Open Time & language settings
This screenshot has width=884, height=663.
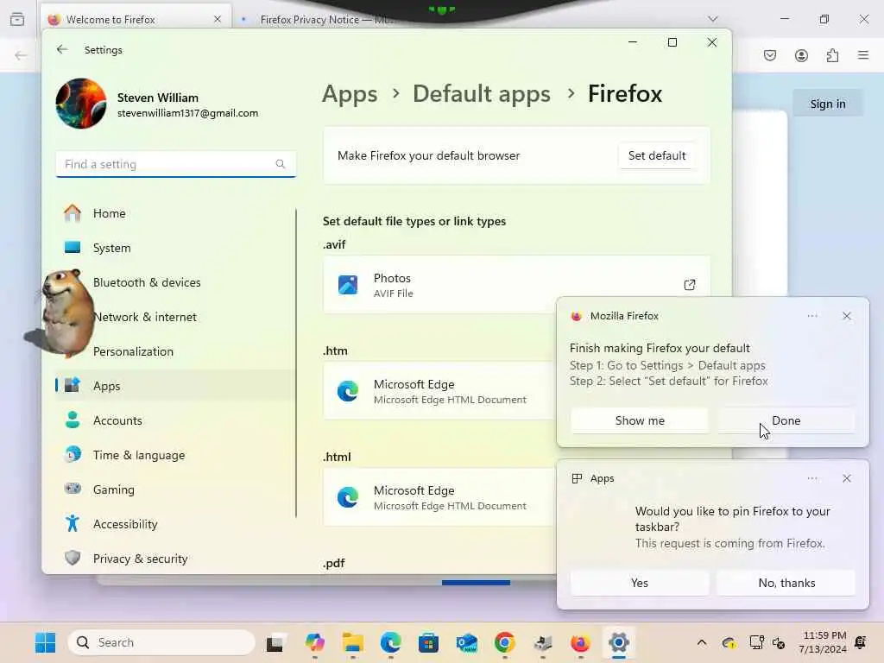click(x=175, y=455)
